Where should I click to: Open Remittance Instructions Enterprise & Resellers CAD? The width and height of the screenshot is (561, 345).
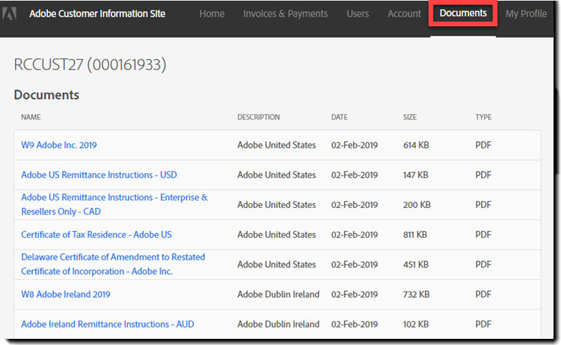(x=114, y=205)
